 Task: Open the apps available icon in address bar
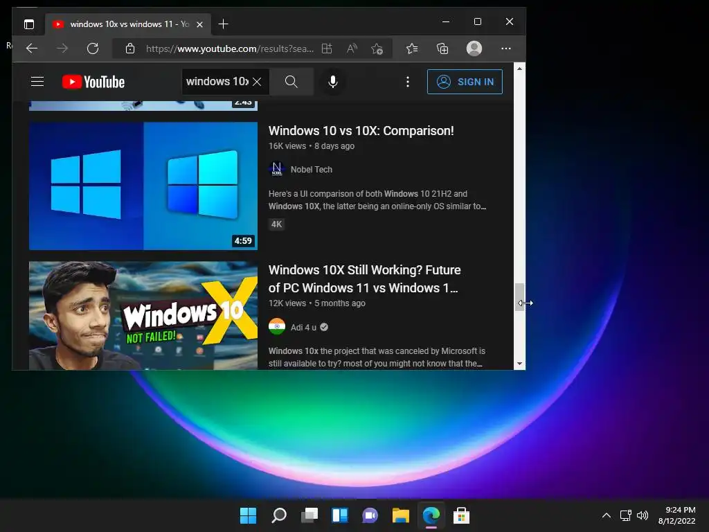pos(327,48)
